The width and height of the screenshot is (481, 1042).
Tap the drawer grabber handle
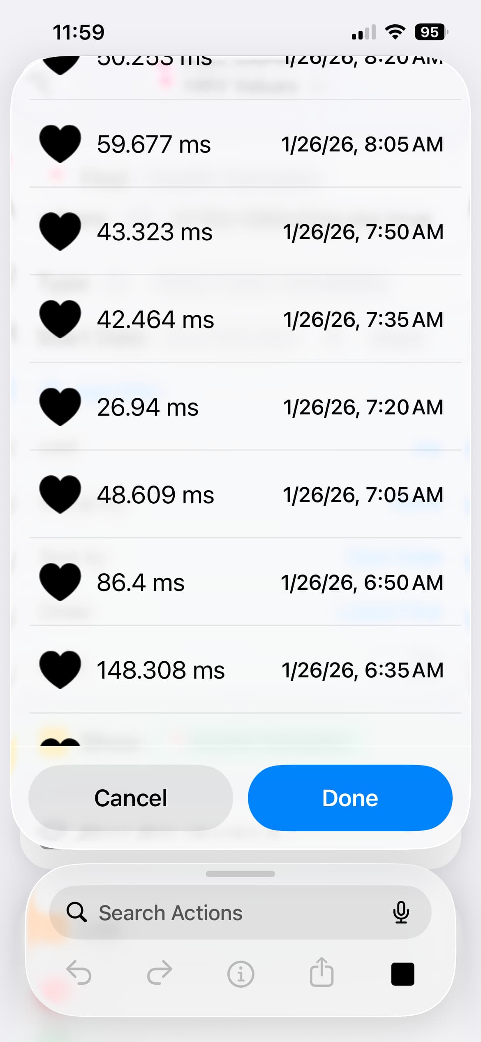(x=240, y=874)
